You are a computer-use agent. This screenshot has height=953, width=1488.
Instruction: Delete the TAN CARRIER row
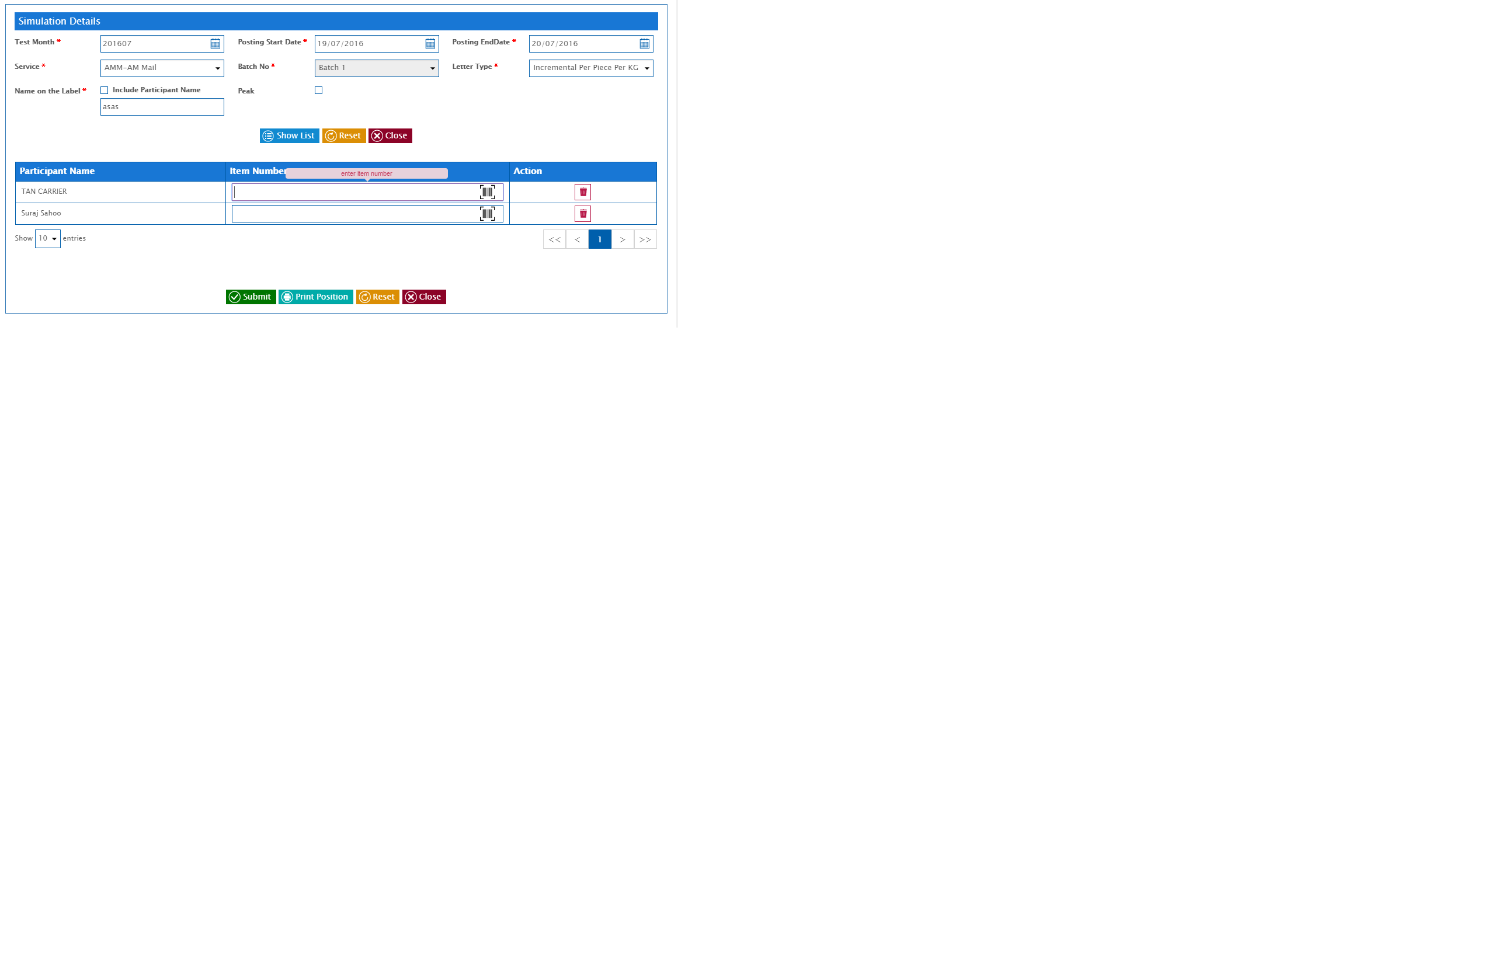[582, 192]
